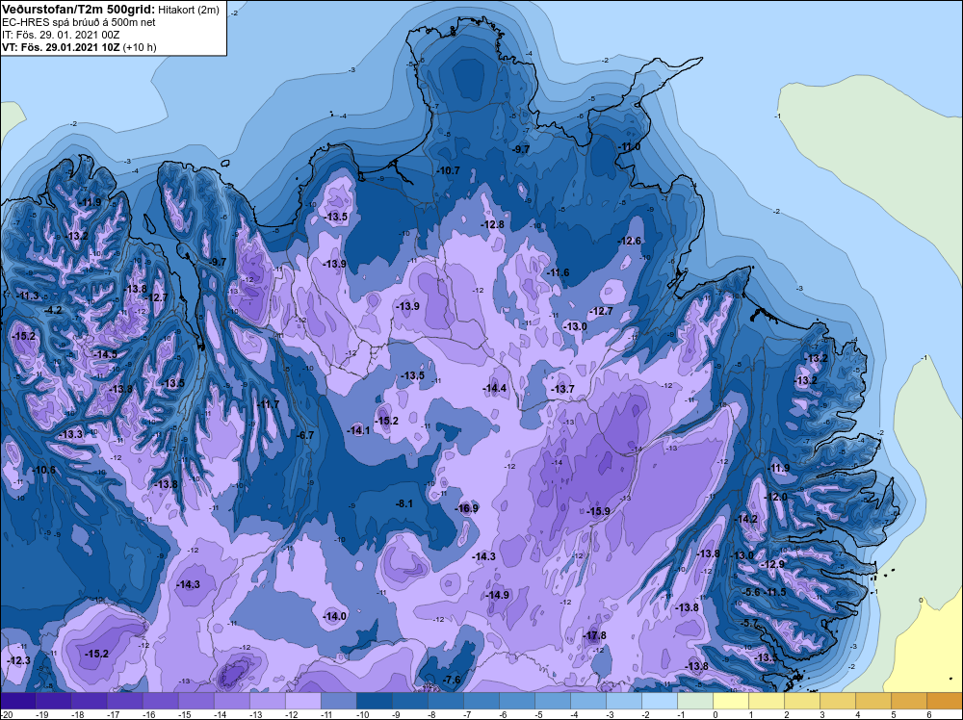Select the -5.6 temperature label

(750, 592)
